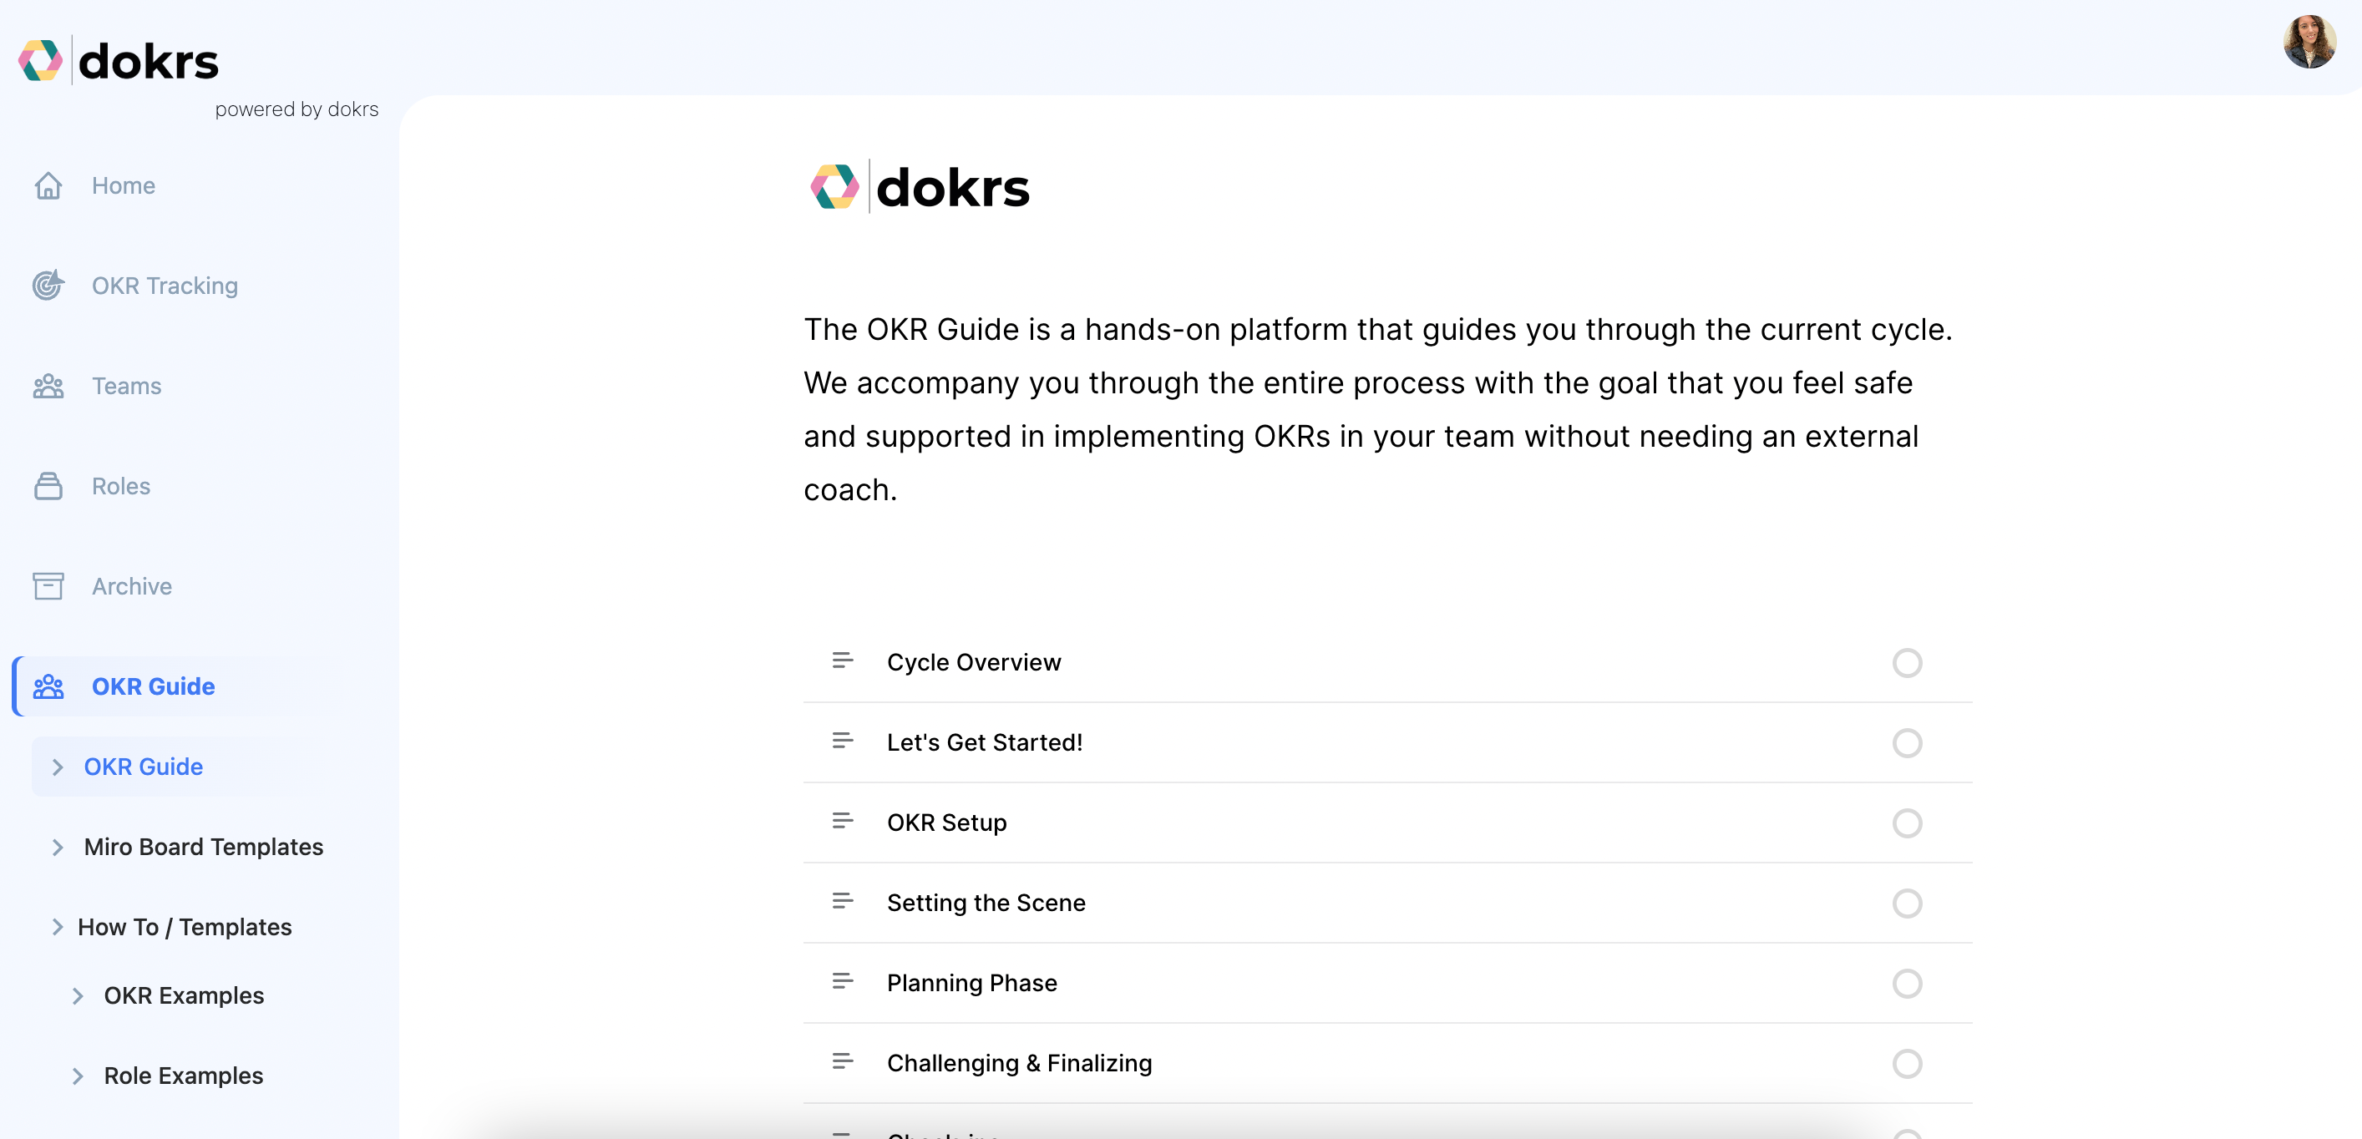Click the Home house icon
Viewport: 2362px width, 1139px height.
point(48,185)
